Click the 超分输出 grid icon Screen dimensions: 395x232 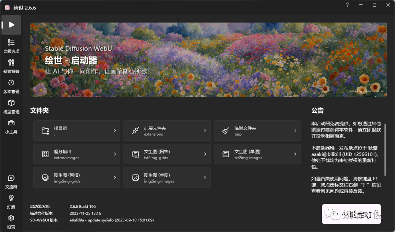coord(45,154)
